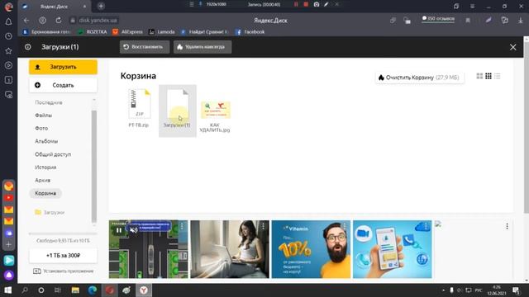Screen dimensions: 529x297
Task: Open notifications bell in browser sidebar
Action: (9, 22)
